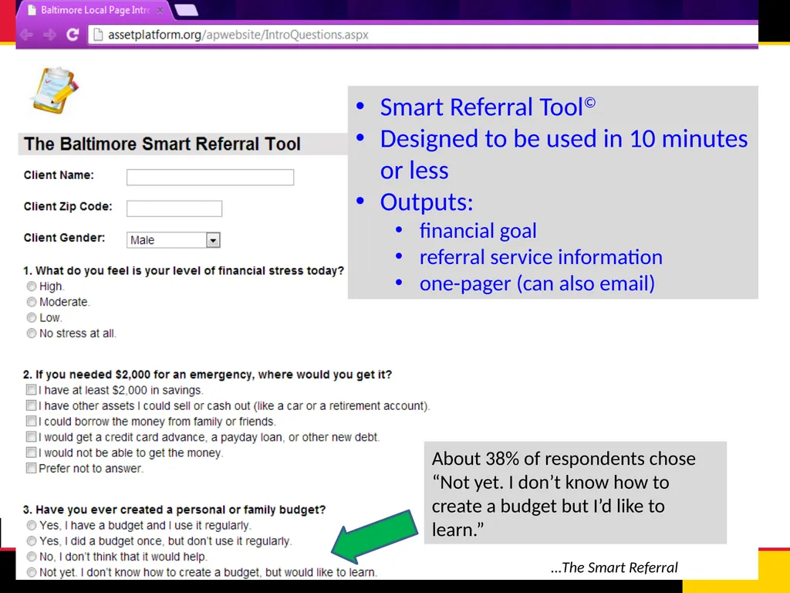Check borrow from family or friends
Image resolution: width=790 pixels, height=593 pixels.
click(31, 421)
